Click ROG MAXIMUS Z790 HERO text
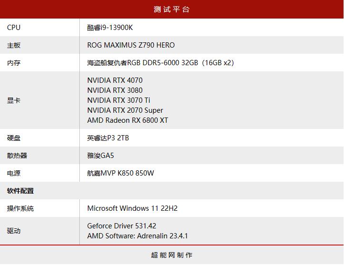 coord(131,45)
